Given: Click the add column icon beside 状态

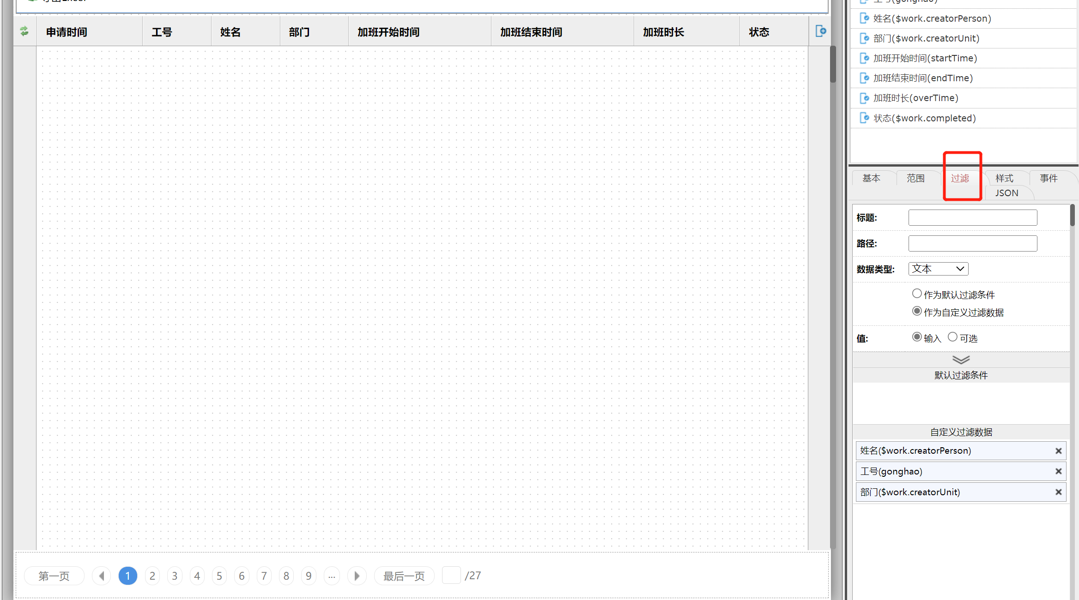Looking at the screenshot, I should click(x=820, y=31).
